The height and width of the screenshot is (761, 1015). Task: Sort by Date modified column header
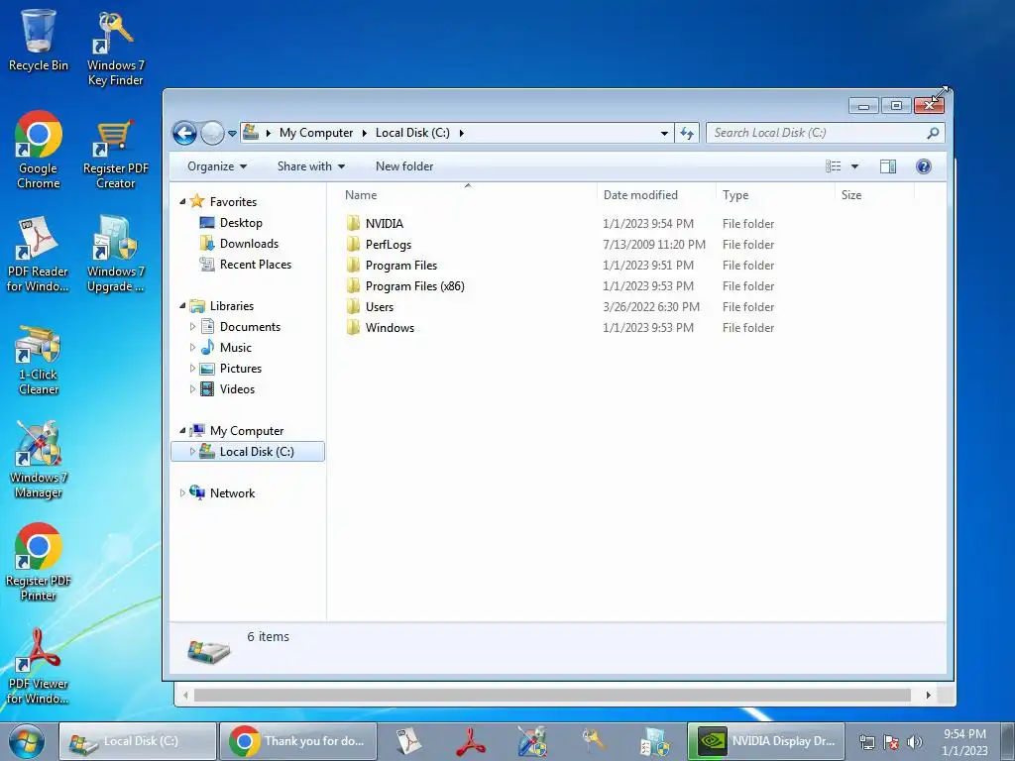pos(640,195)
